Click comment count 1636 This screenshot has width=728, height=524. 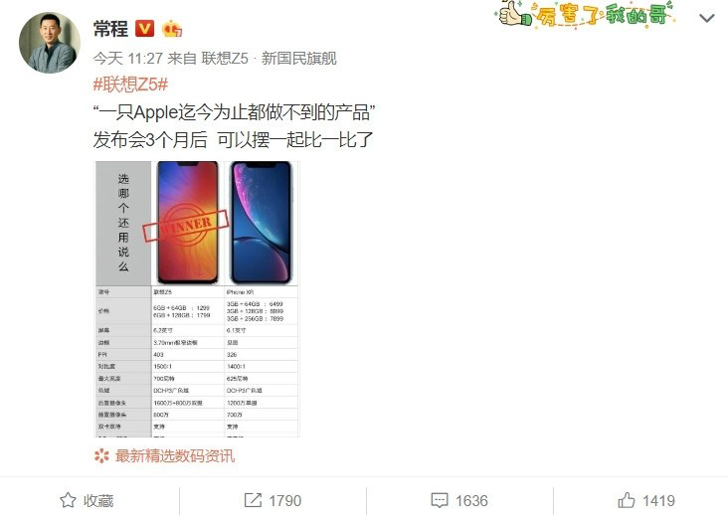click(x=471, y=501)
